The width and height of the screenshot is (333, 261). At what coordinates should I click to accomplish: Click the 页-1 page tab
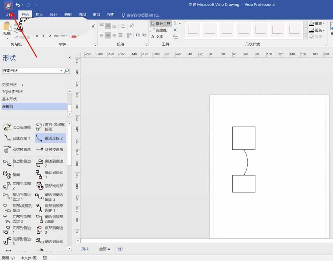pos(85,249)
